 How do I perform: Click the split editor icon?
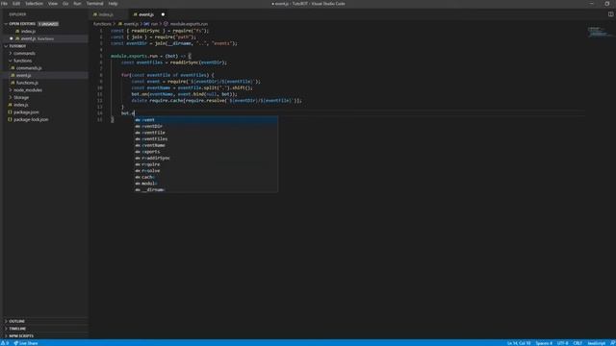pyautogui.click(x=610, y=14)
